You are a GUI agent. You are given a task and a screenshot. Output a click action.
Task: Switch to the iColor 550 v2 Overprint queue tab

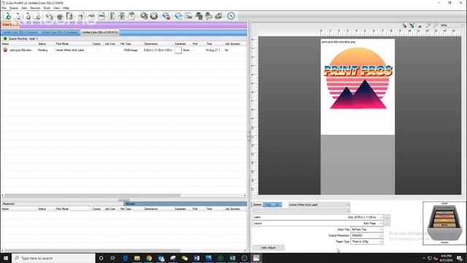[20, 32]
